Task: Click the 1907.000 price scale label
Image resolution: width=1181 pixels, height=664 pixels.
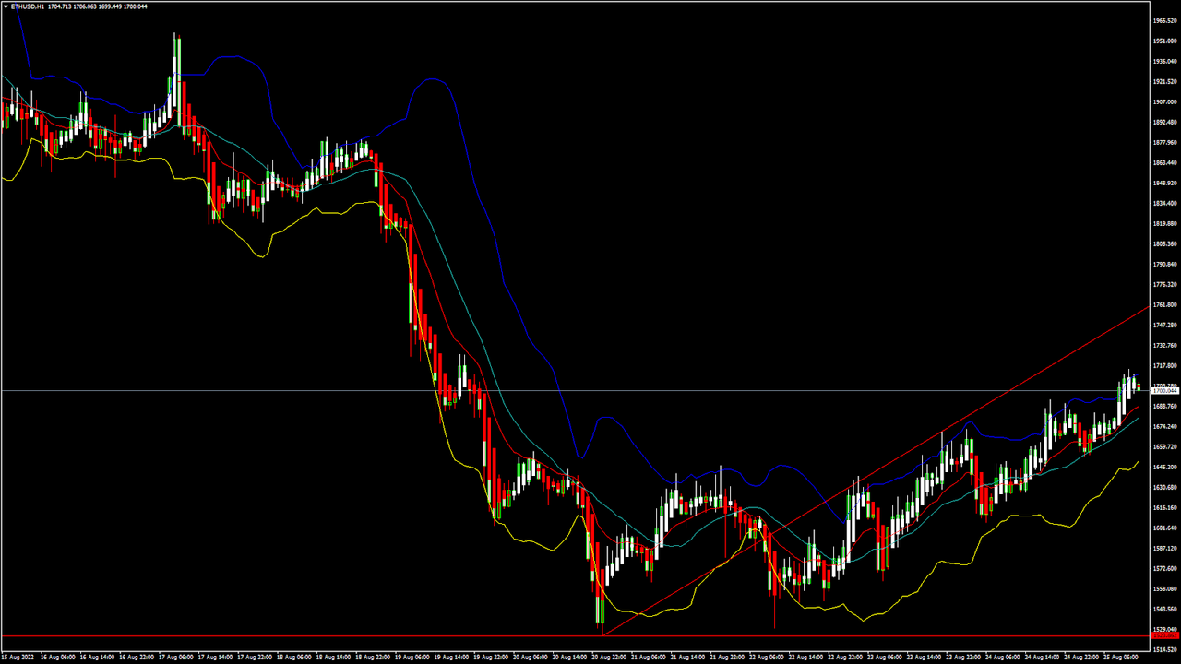Action: 1165,101
